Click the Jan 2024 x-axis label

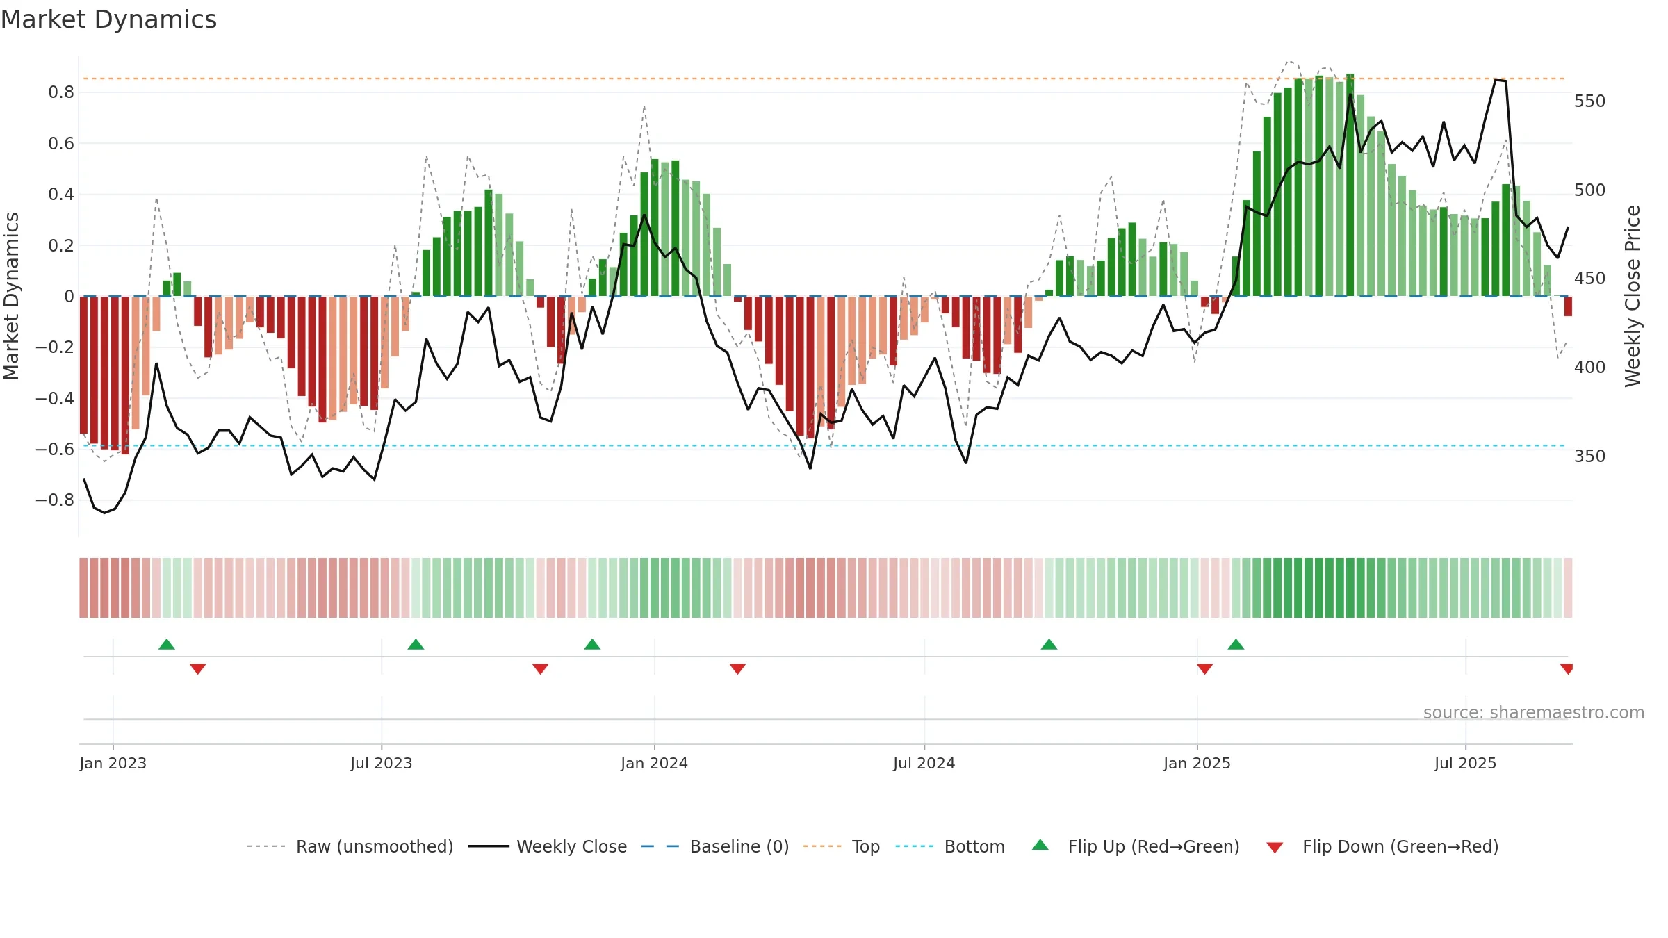click(654, 763)
